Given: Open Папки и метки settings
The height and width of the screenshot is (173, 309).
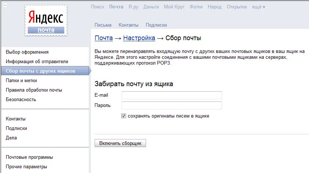Looking at the screenshot, I should tap(21, 81).
